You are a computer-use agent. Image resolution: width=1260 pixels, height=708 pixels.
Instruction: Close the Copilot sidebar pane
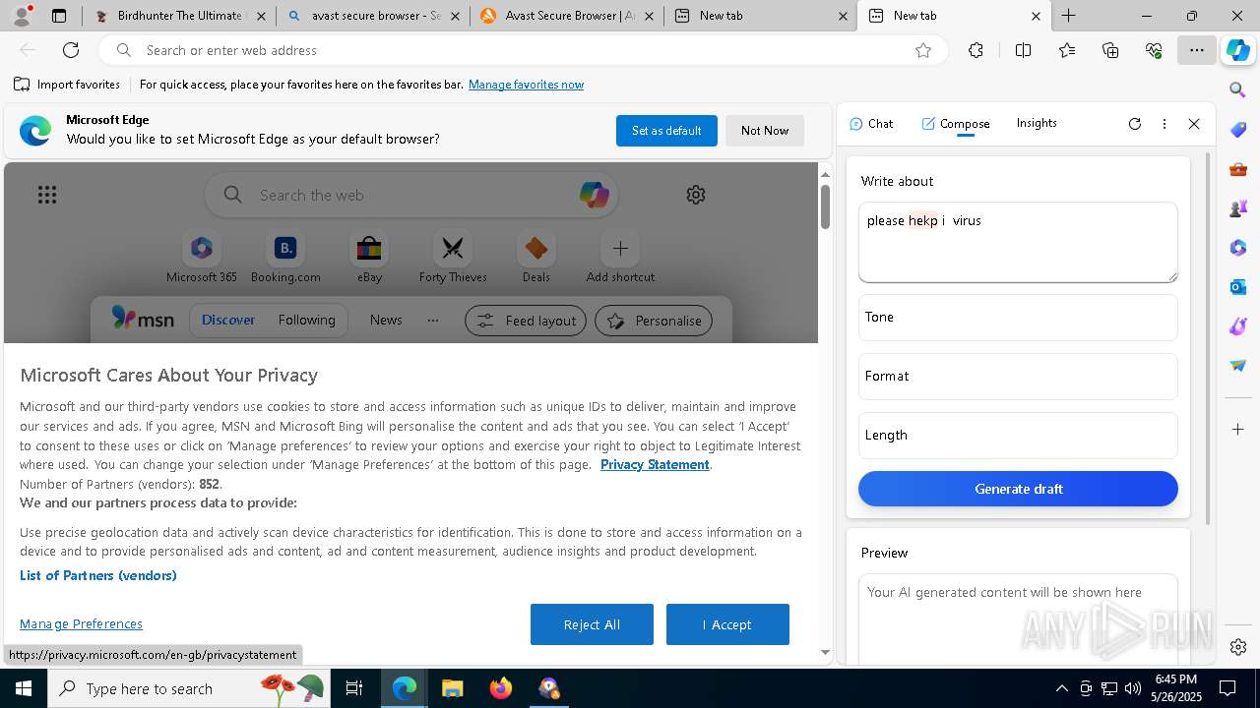click(1194, 124)
